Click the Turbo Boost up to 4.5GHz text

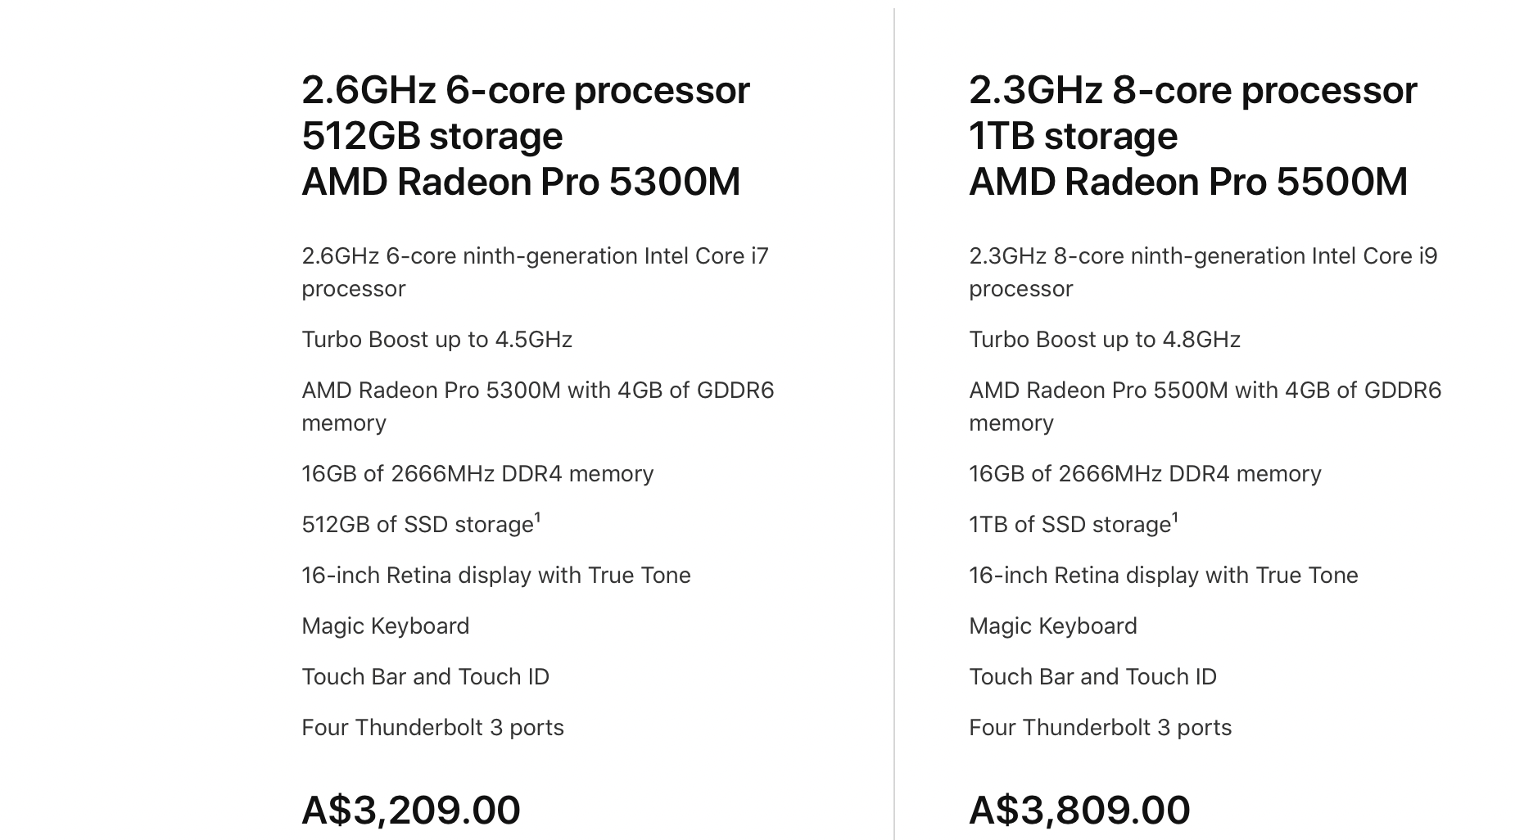click(x=436, y=340)
